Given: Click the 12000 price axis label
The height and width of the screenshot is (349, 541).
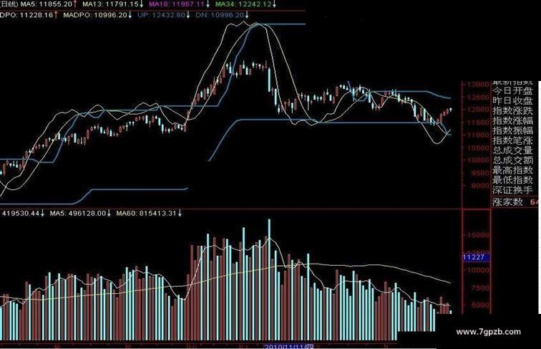Looking at the screenshot, I should 478,110.
